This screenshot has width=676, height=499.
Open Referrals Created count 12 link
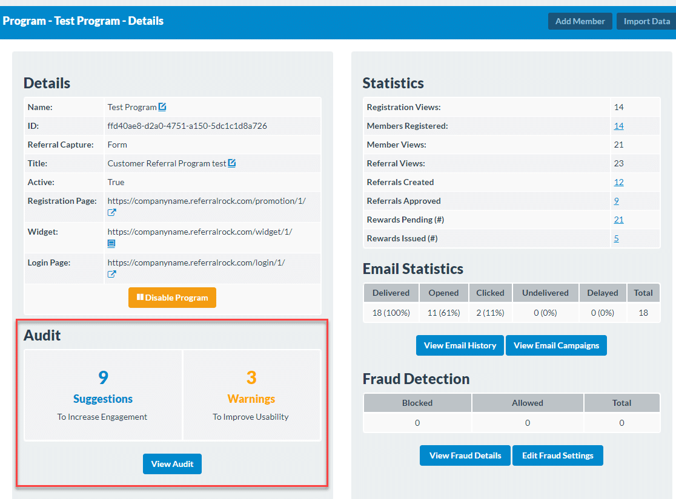coord(618,182)
